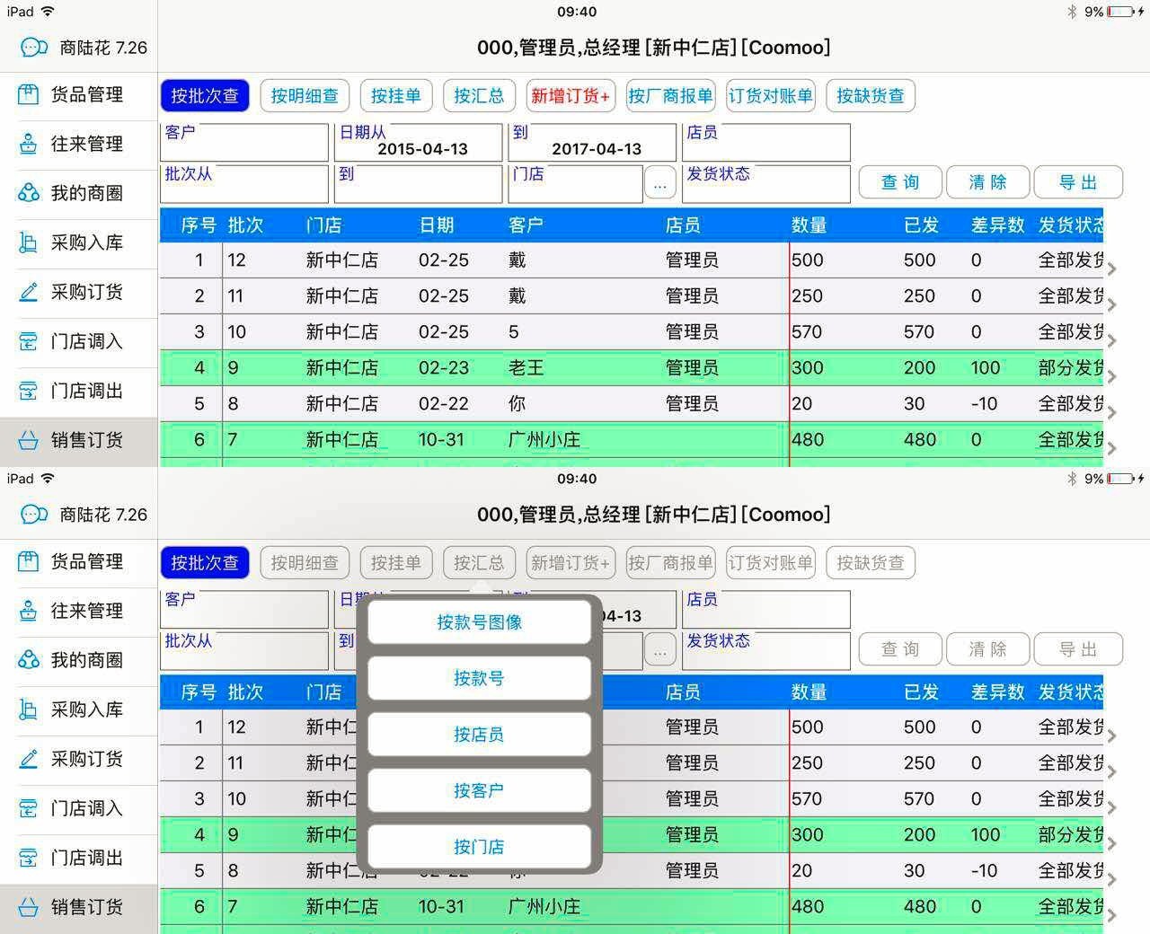The width and height of the screenshot is (1150, 934).
Task: Expand 广州小庄 row chevron in screen without popup
Action: coord(1111,448)
